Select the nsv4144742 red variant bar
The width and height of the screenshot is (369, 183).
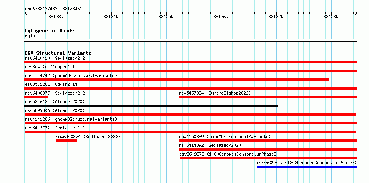(177, 80)
